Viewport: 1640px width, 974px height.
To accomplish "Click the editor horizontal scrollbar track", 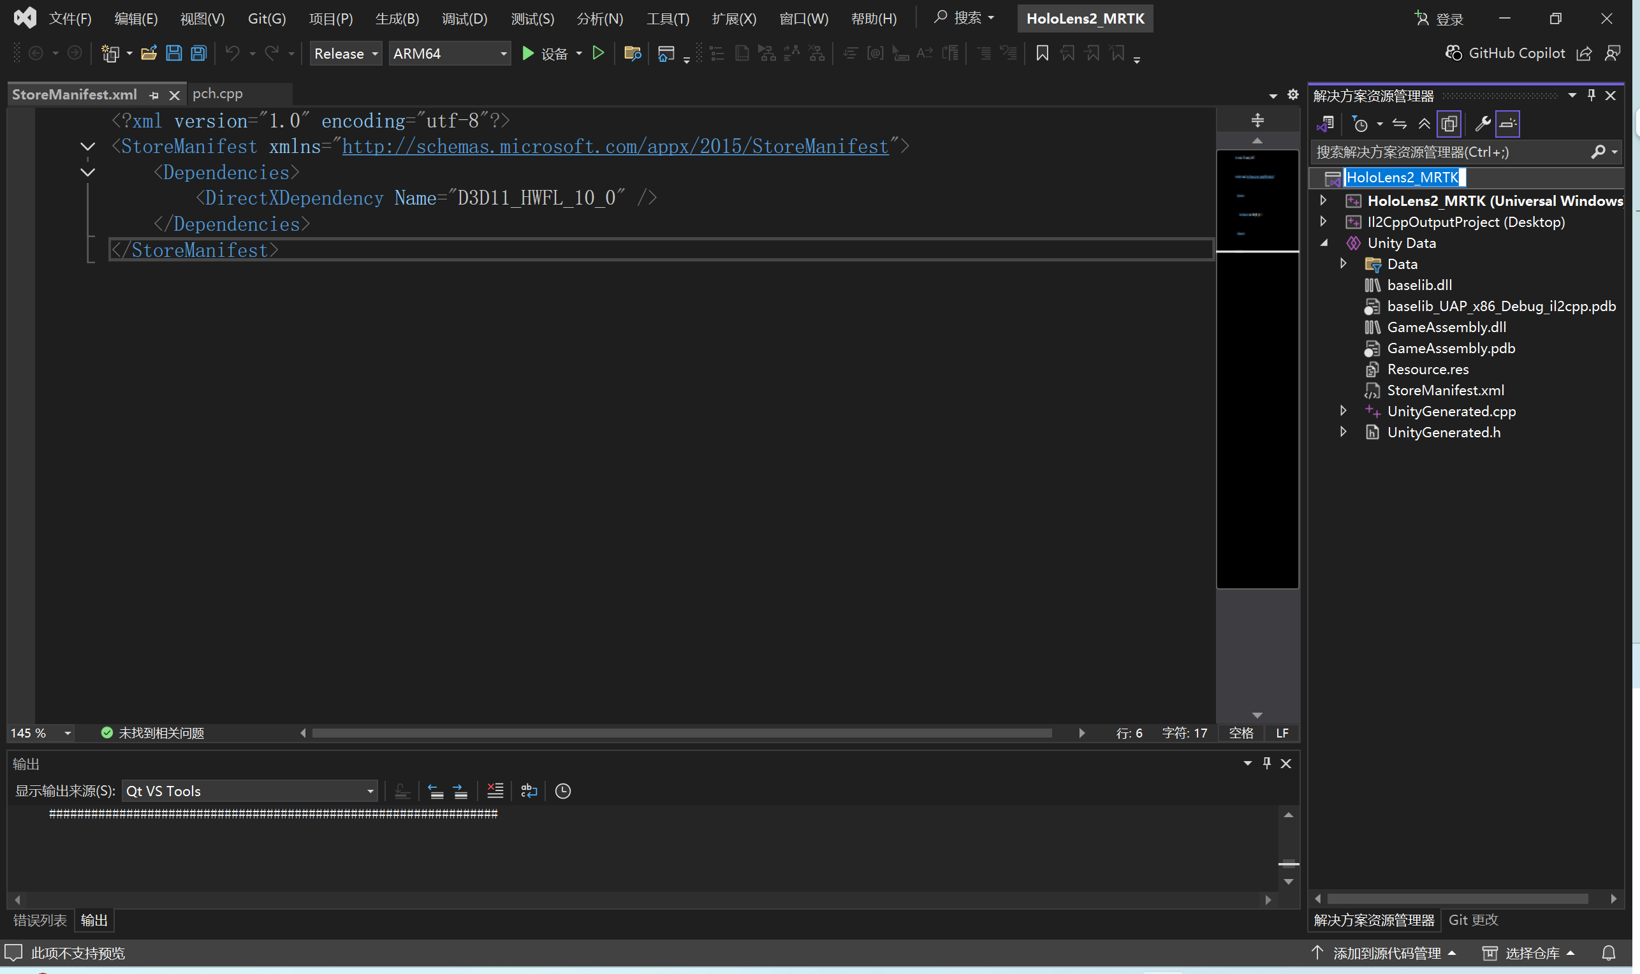I will coord(1064,733).
